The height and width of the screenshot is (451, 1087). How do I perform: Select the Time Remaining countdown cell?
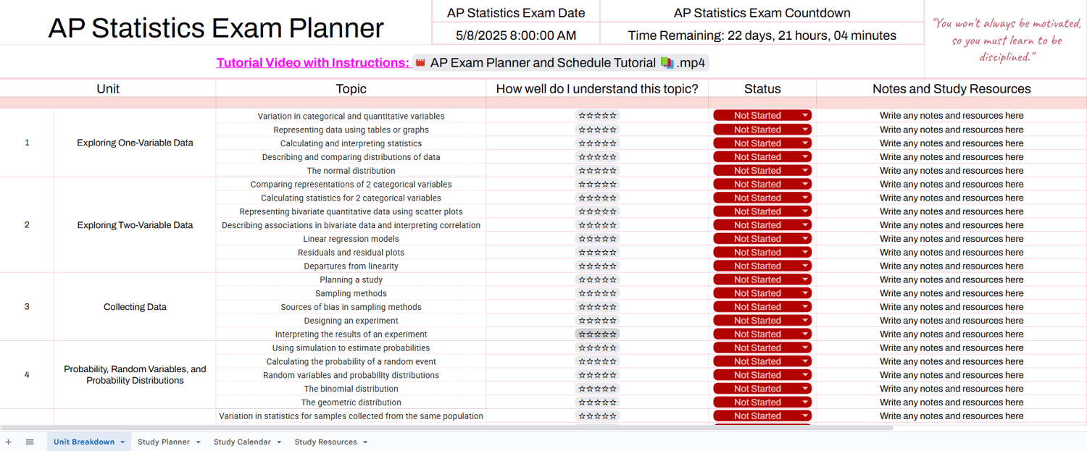[x=762, y=35]
